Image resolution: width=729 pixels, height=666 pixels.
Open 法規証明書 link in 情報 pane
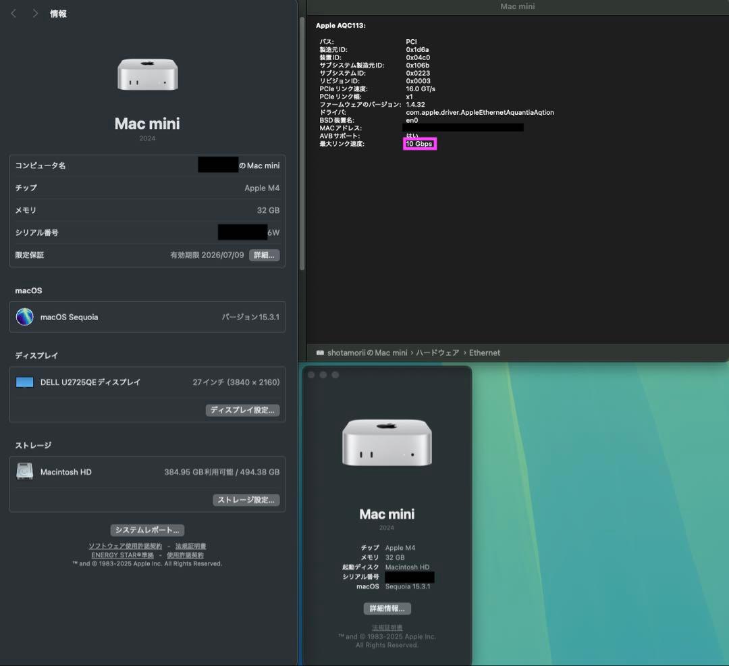[190, 546]
